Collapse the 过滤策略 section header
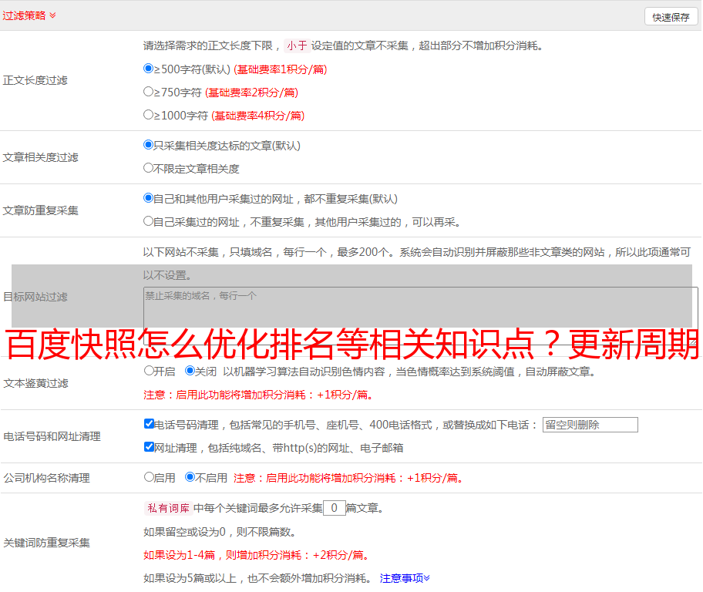Screen dimensions: 703x592 coord(29,15)
